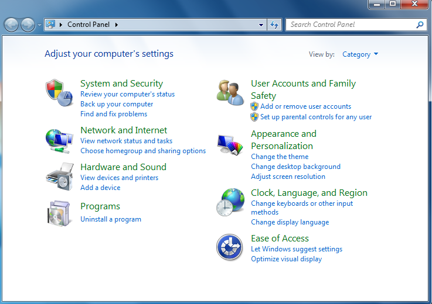Click Find and fix problems
Image resolution: width=432 pixels, height=304 pixels.
(x=114, y=114)
